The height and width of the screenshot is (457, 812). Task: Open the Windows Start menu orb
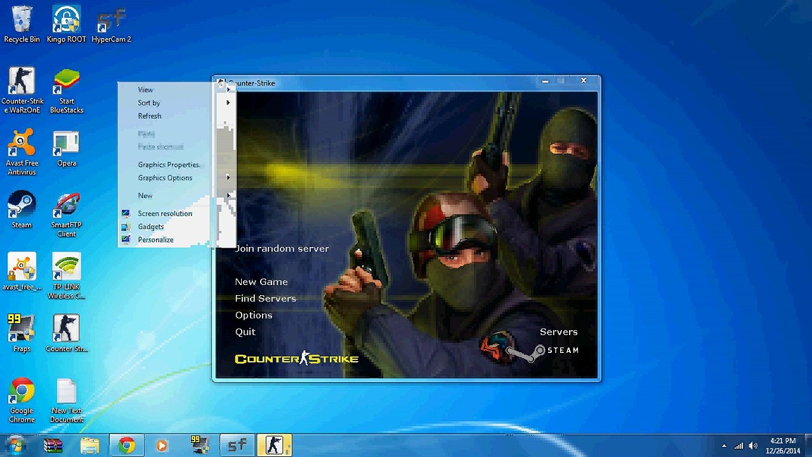click(15, 445)
